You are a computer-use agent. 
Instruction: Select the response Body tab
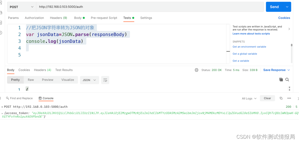(11, 70)
